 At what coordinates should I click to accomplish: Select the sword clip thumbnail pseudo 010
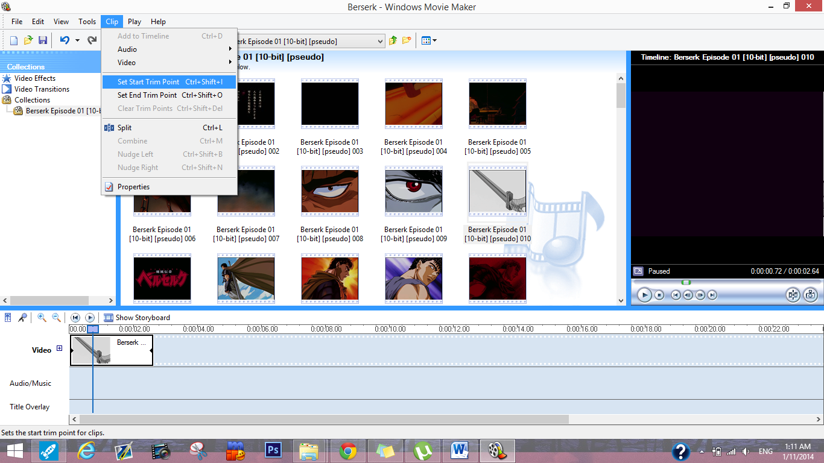coord(498,192)
